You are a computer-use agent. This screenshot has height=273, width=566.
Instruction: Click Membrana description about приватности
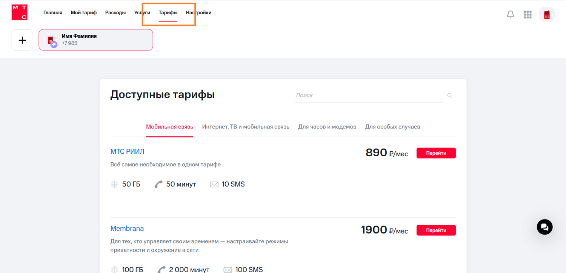199,246
